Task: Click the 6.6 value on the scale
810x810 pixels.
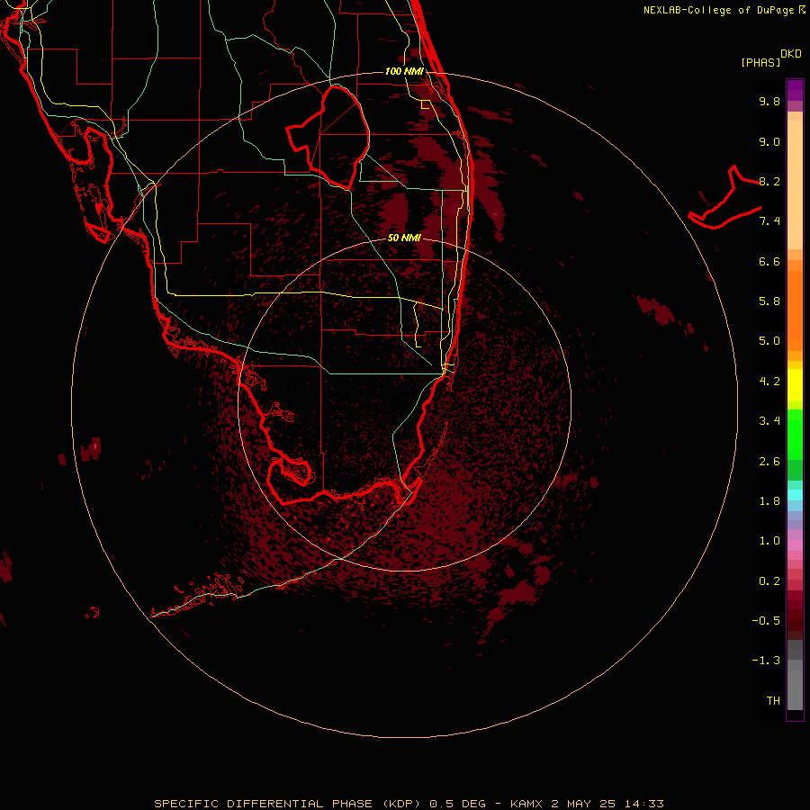Action: [x=769, y=261]
